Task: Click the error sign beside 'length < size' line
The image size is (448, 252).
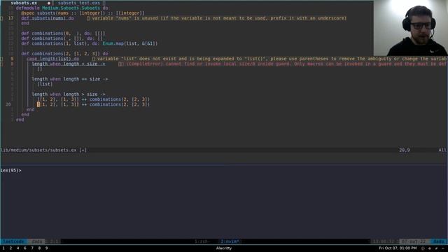Action: click(x=1, y=64)
